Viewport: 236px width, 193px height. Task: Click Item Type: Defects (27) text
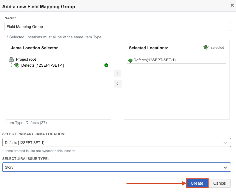click(x=27, y=123)
